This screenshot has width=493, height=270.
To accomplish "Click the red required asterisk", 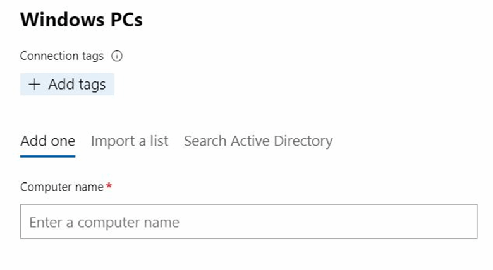I will 109,187.
